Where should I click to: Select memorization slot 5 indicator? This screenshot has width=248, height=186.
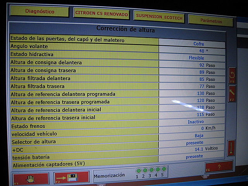pyautogui.click(x=164, y=170)
